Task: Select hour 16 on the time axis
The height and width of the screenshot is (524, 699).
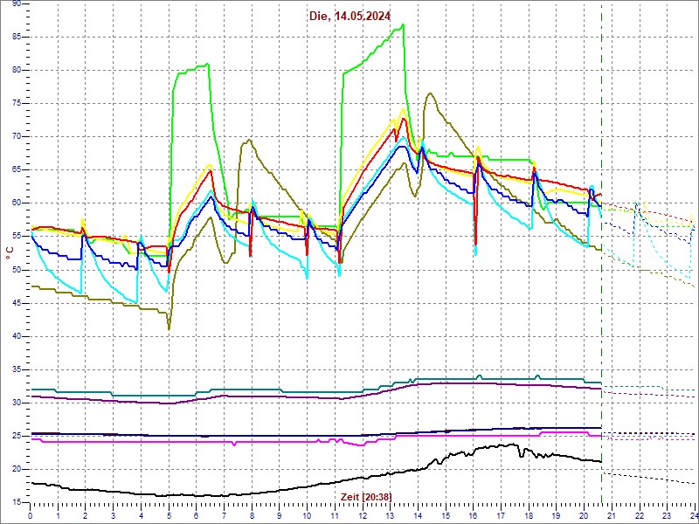Action: [x=474, y=515]
